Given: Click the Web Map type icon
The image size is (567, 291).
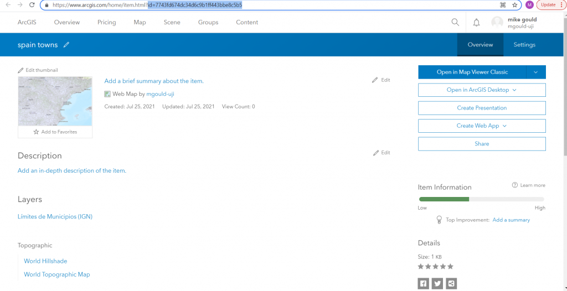Looking at the screenshot, I should point(107,94).
